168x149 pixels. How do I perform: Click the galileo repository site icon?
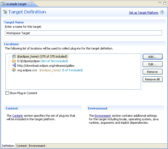point(14,66)
